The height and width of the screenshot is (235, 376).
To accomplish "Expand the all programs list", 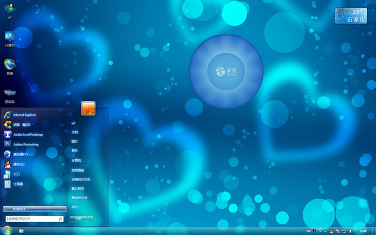I will [35, 209].
